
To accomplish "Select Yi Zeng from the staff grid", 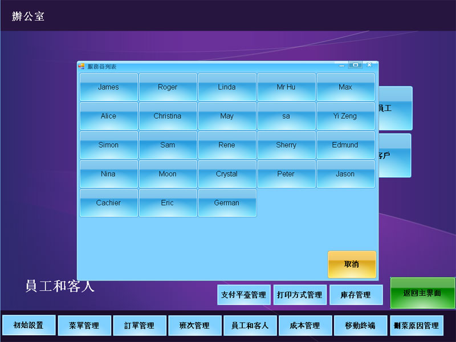I will [x=345, y=116].
